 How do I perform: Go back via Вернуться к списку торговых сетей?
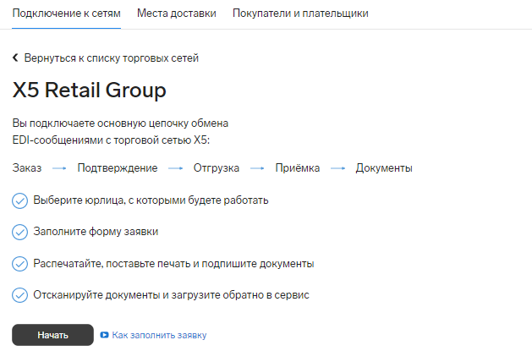pos(112,58)
